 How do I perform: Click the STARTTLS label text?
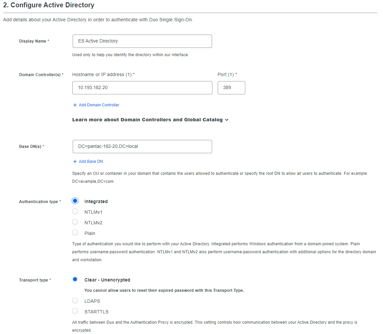[x=96, y=312]
